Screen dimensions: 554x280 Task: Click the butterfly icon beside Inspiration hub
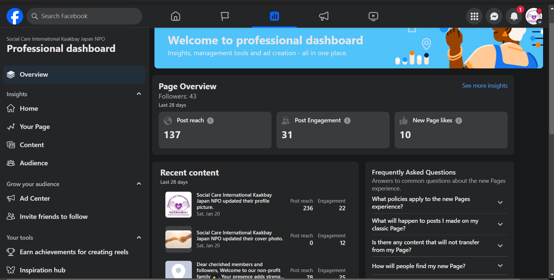coord(11,270)
